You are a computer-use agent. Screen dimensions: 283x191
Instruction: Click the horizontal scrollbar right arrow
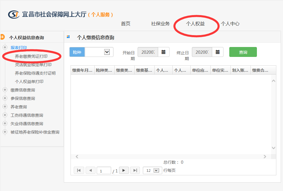pos(265,156)
